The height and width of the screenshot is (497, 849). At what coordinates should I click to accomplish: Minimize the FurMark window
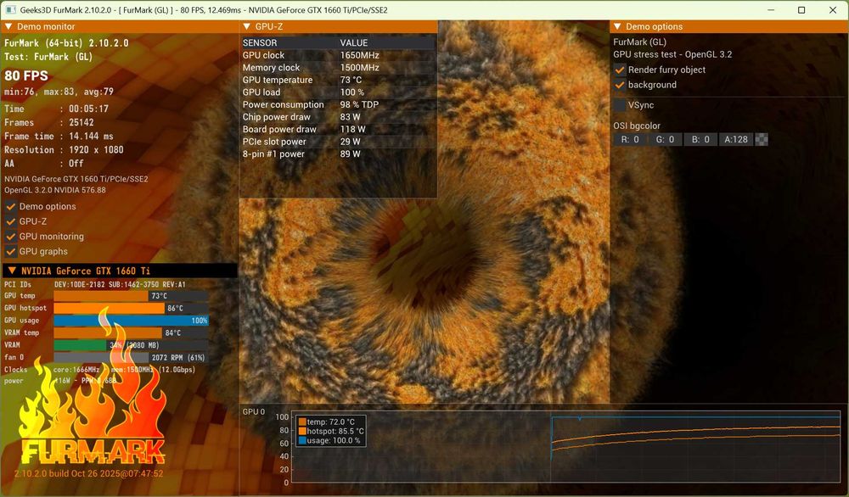click(771, 9)
